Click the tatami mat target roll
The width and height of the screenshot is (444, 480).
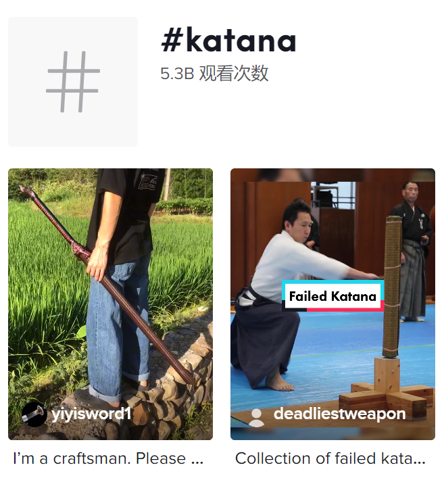click(x=392, y=286)
